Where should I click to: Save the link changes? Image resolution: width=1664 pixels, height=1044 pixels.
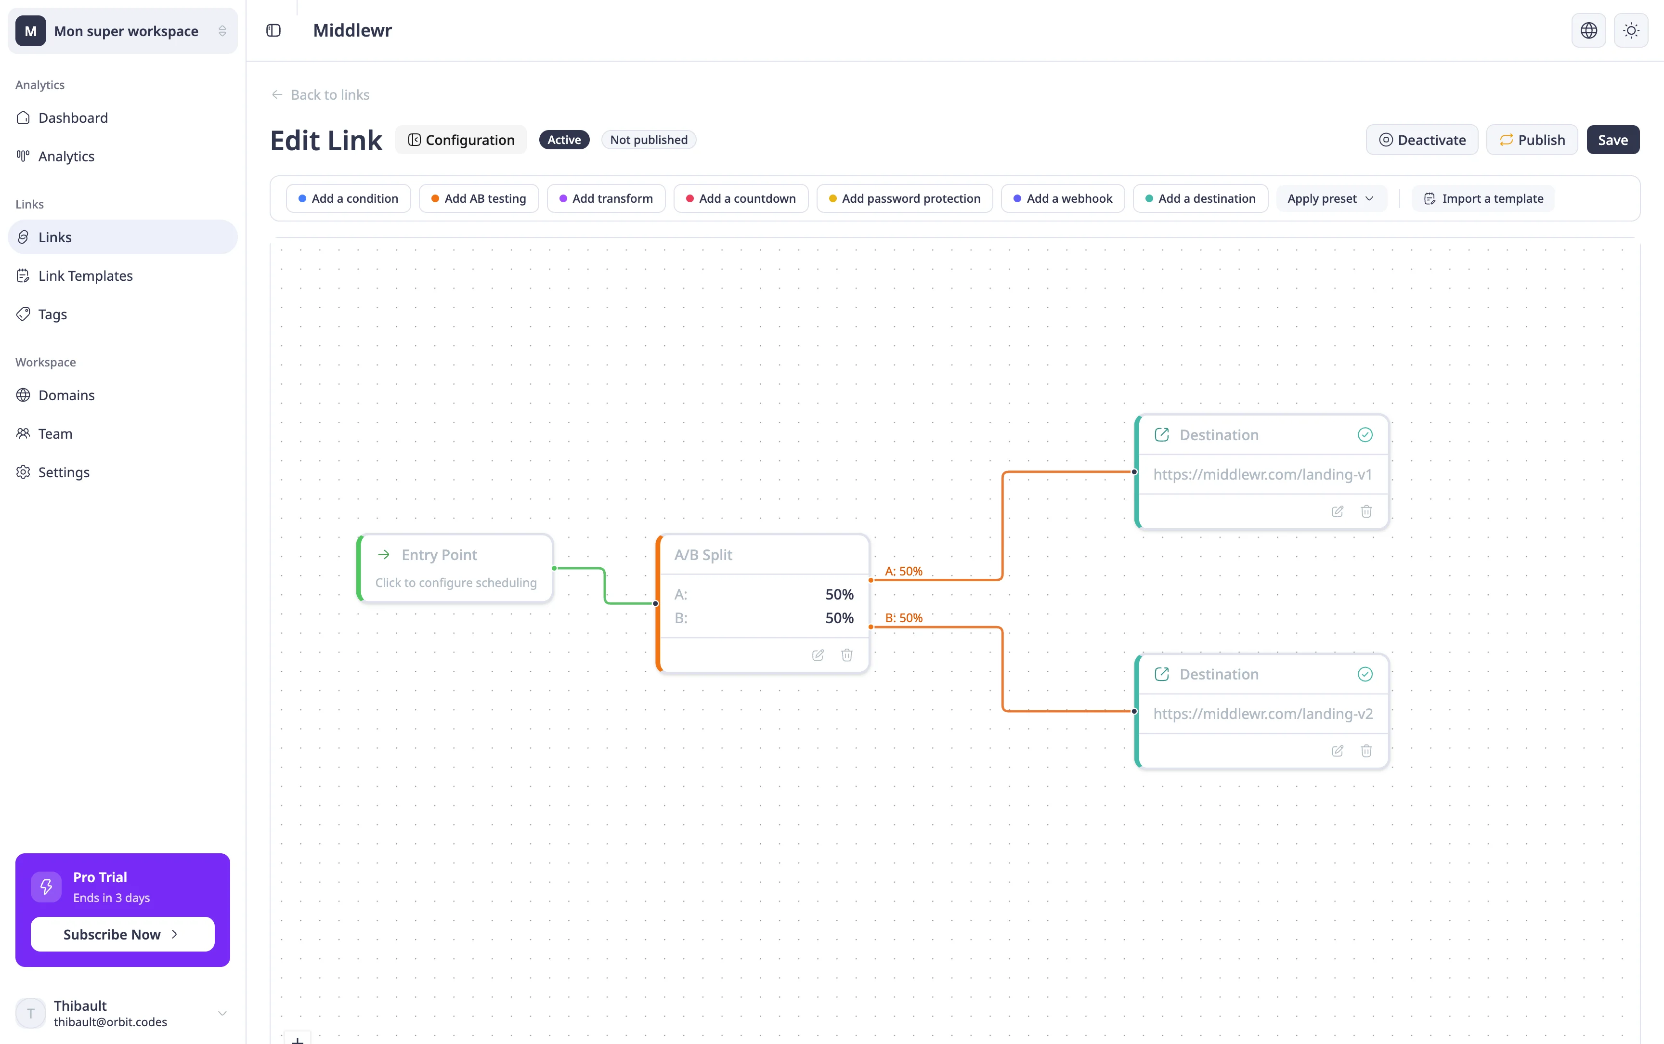click(1613, 140)
